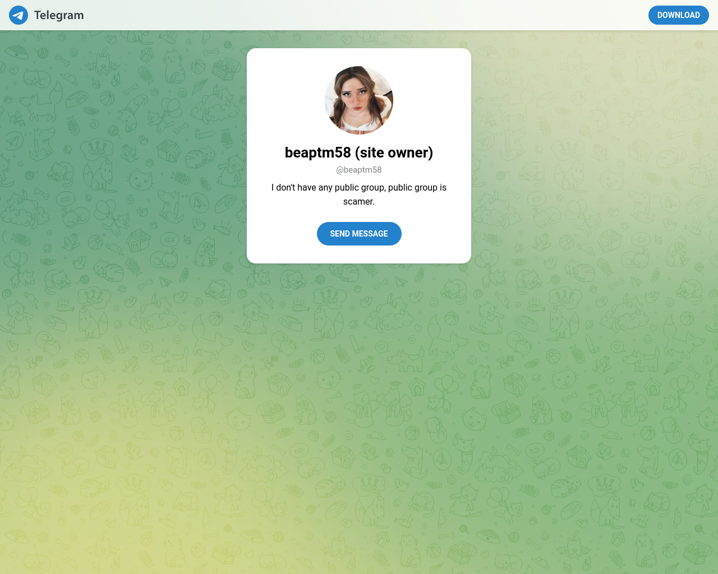The width and height of the screenshot is (718, 574).
Task: Click the Telegram wordmark in the header
Action: [x=59, y=15]
